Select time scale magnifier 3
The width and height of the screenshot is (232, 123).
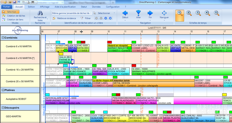tap(198, 13)
